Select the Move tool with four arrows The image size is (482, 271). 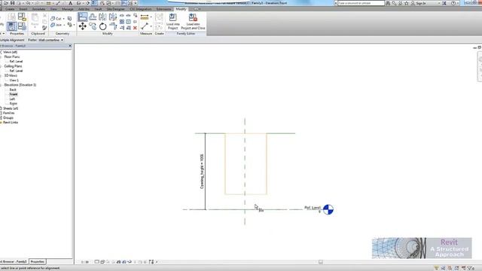(x=82, y=26)
